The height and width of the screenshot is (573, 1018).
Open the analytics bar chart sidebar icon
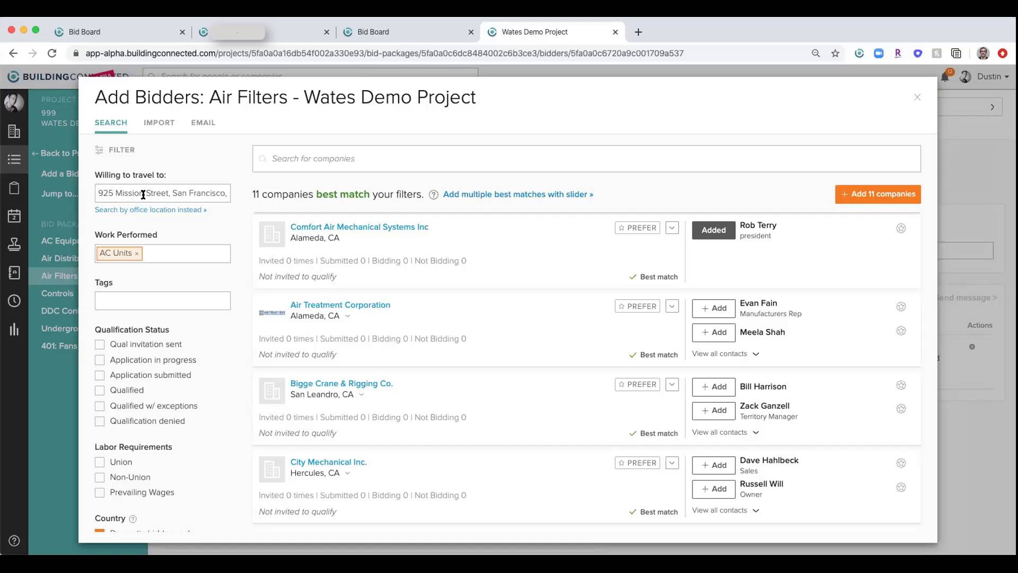click(14, 329)
